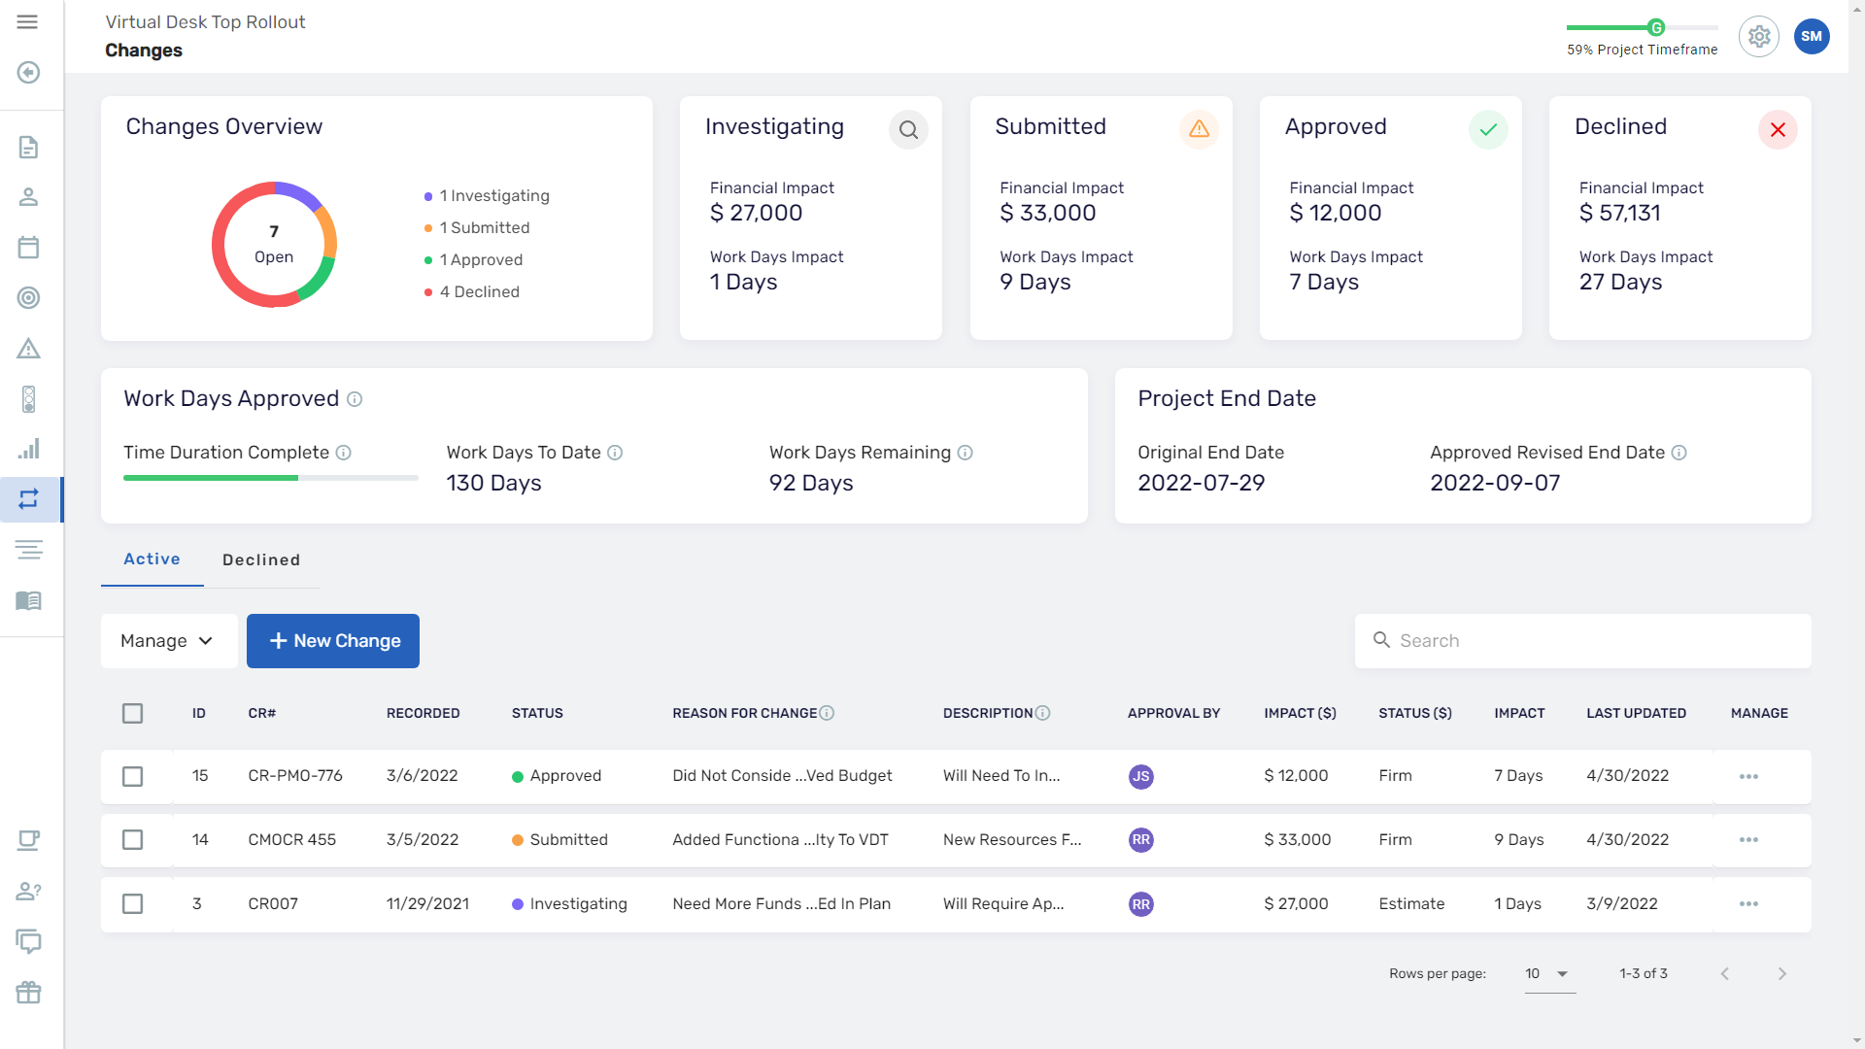This screenshot has height=1049, width=1865.
Task: Click the New Change button
Action: pos(333,641)
